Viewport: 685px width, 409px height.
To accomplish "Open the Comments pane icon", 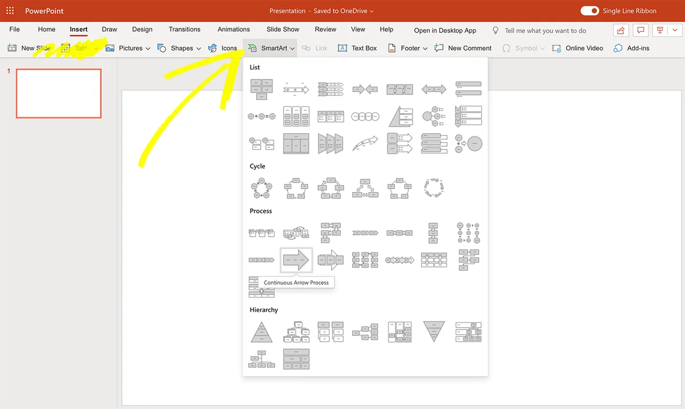I will pyautogui.click(x=641, y=30).
